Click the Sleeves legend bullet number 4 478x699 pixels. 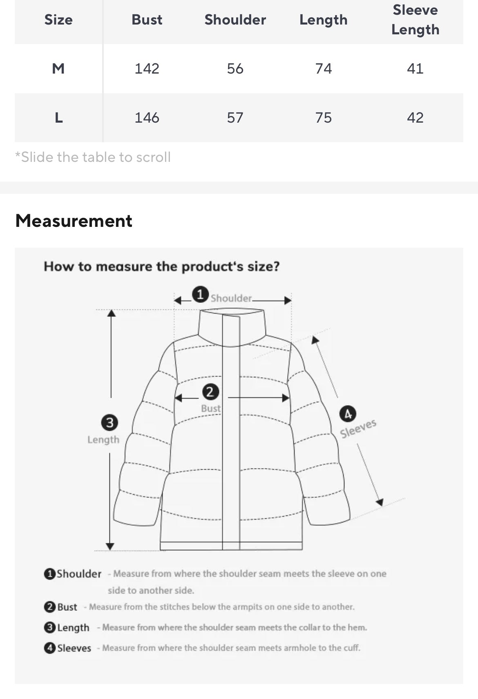point(49,648)
